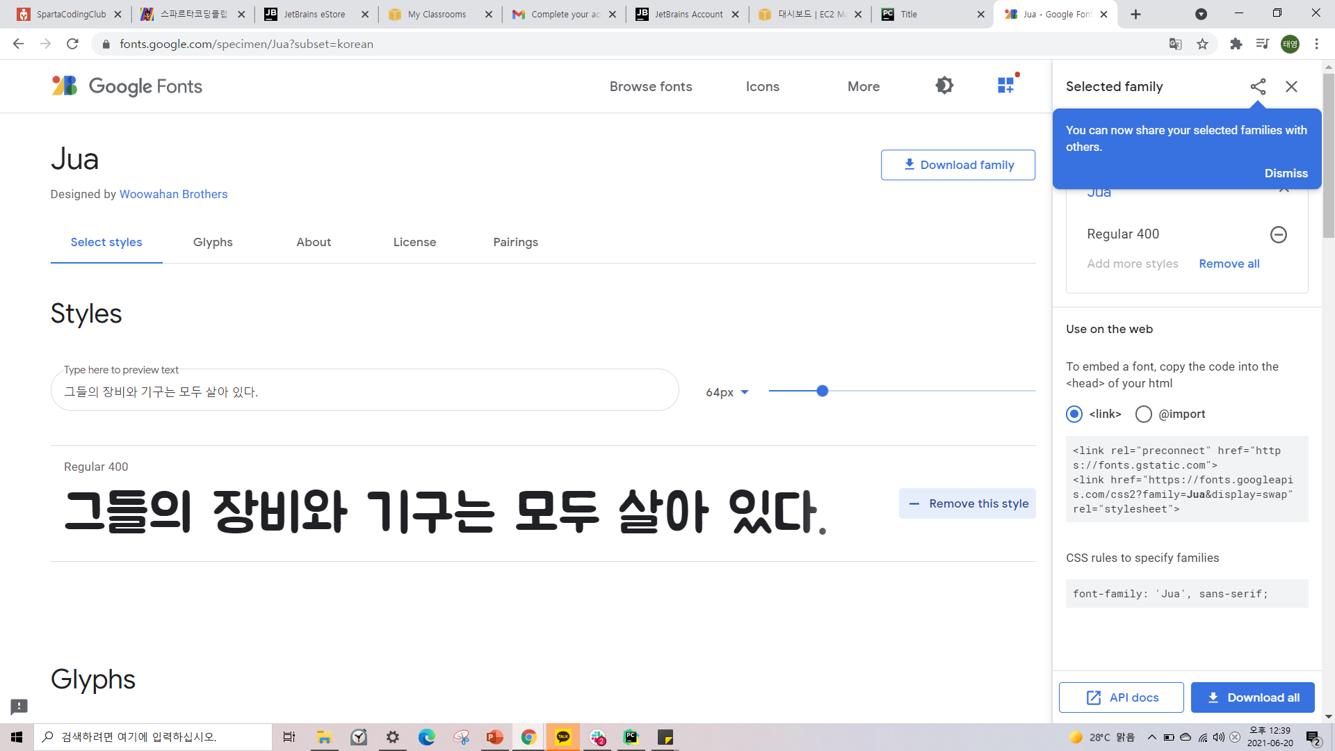The image size is (1335, 751).
Task: Open Chrome three-dot menu
Action: 1316,44
